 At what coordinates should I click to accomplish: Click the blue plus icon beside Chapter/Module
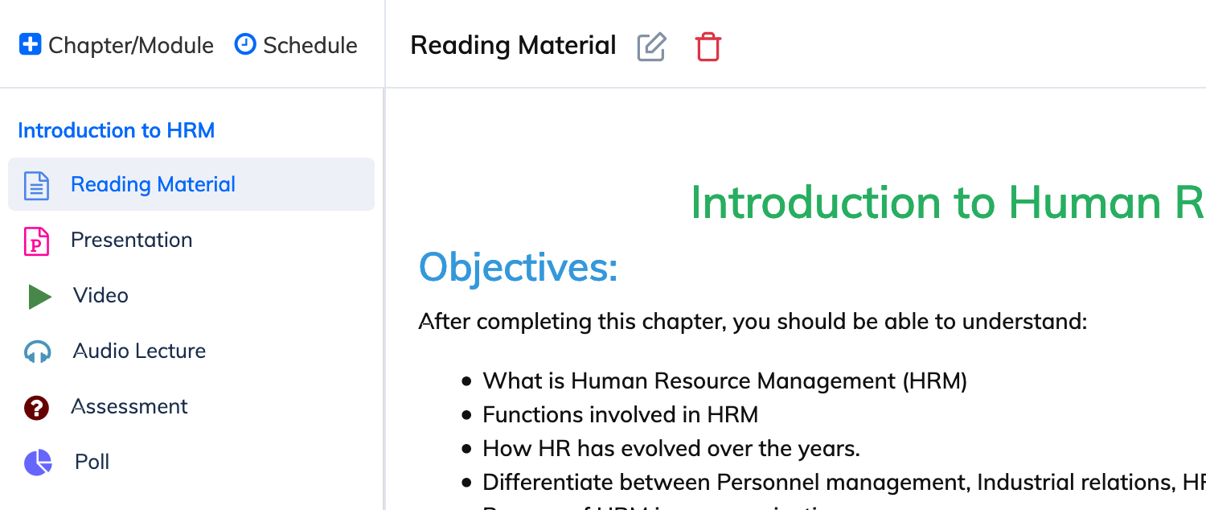pyautogui.click(x=30, y=44)
